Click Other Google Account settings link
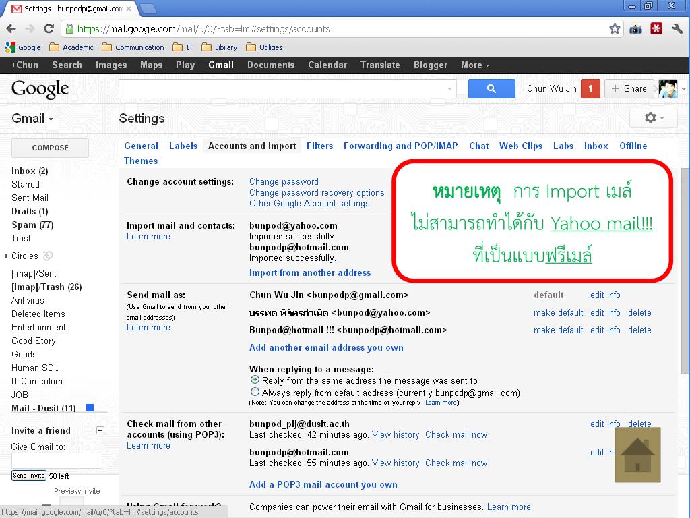Image resolution: width=690 pixels, height=518 pixels. click(309, 204)
